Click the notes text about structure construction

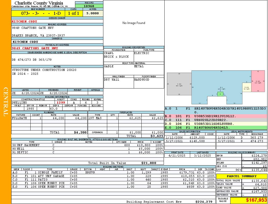[44, 72]
